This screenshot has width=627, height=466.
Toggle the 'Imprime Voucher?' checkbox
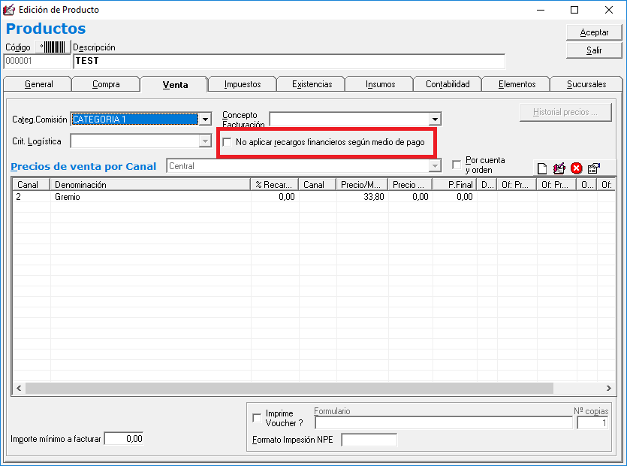coord(258,418)
